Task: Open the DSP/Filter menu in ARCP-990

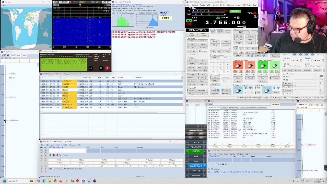Action: [247, 5]
